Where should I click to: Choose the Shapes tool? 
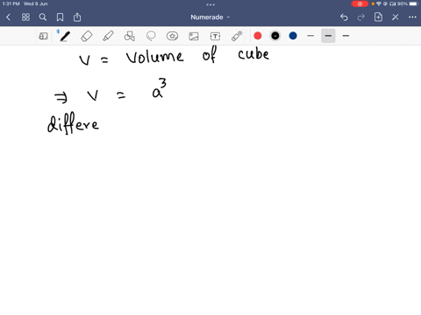point(129,36)
